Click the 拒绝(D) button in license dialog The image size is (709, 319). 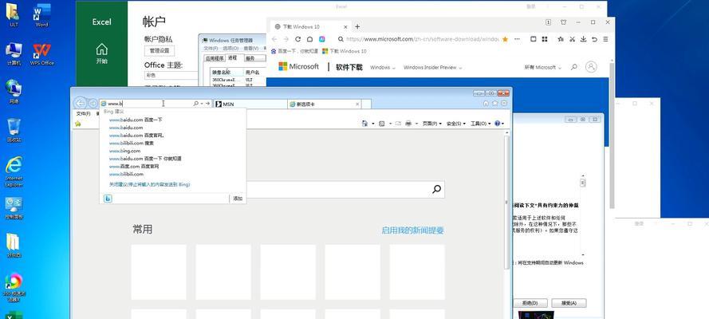(x=530, y=303)
